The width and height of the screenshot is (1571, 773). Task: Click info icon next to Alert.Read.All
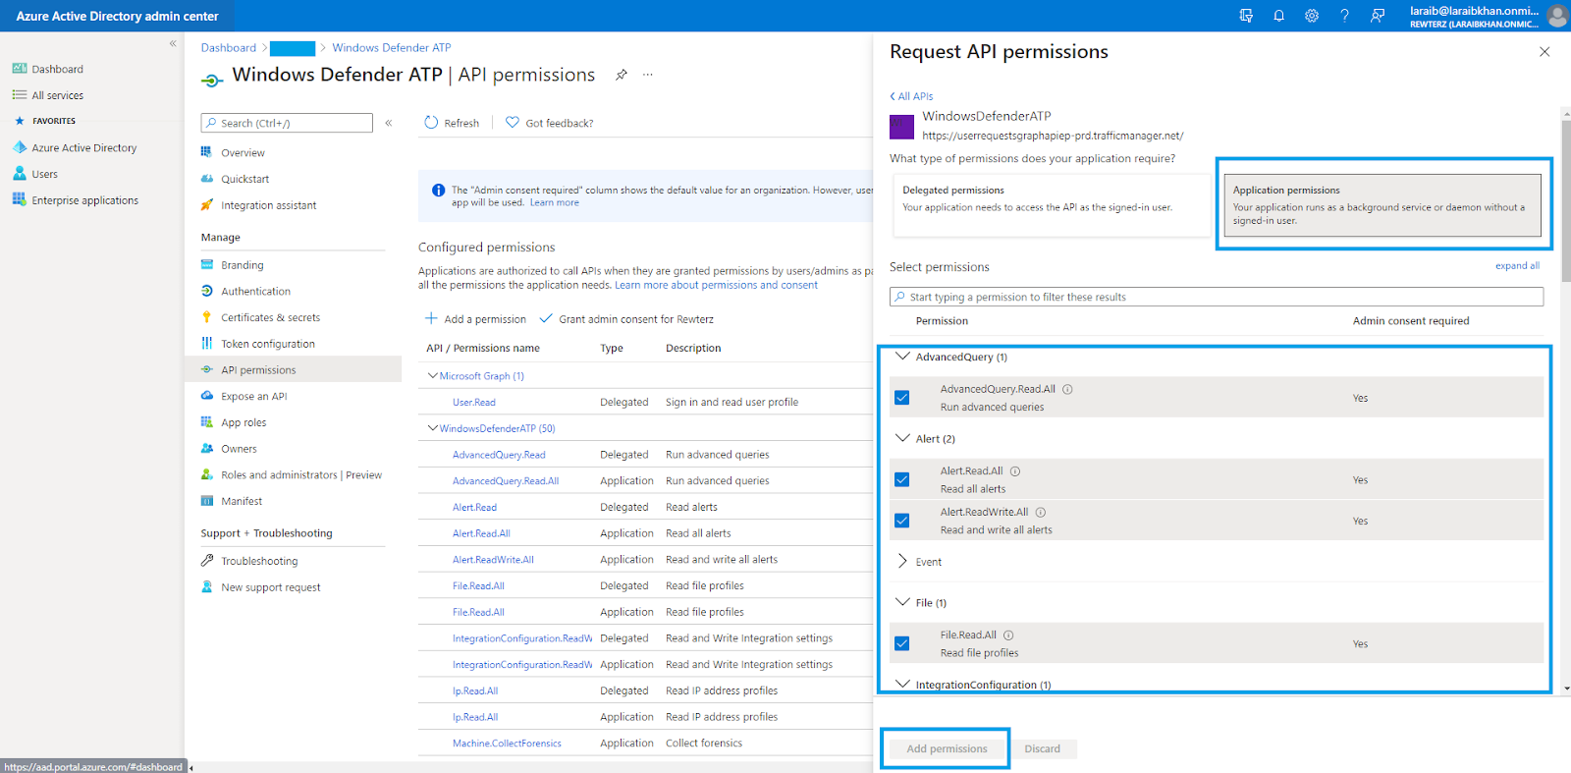(1015, 471)
